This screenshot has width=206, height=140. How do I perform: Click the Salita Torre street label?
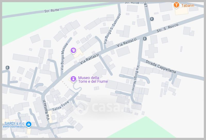coord(61,106)
